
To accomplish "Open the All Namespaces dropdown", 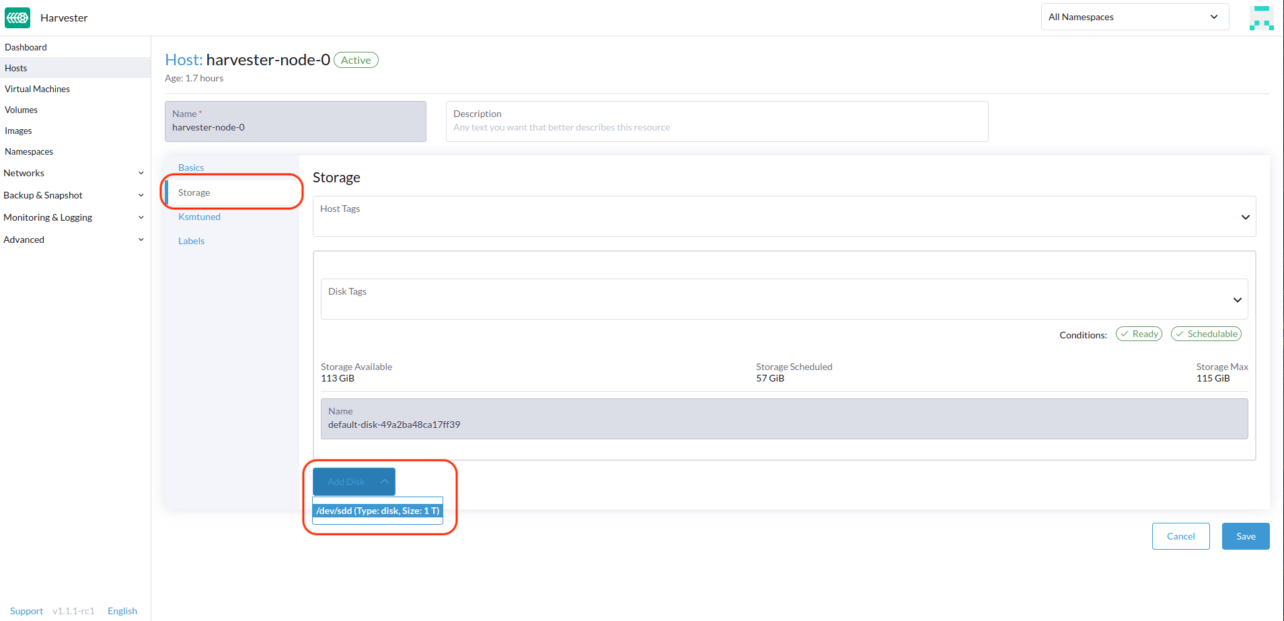I will tap(1134, 17).
